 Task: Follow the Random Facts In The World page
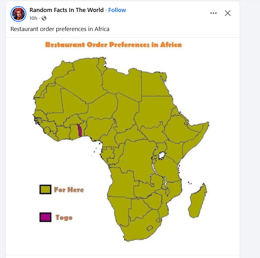[x=117, y=10]
